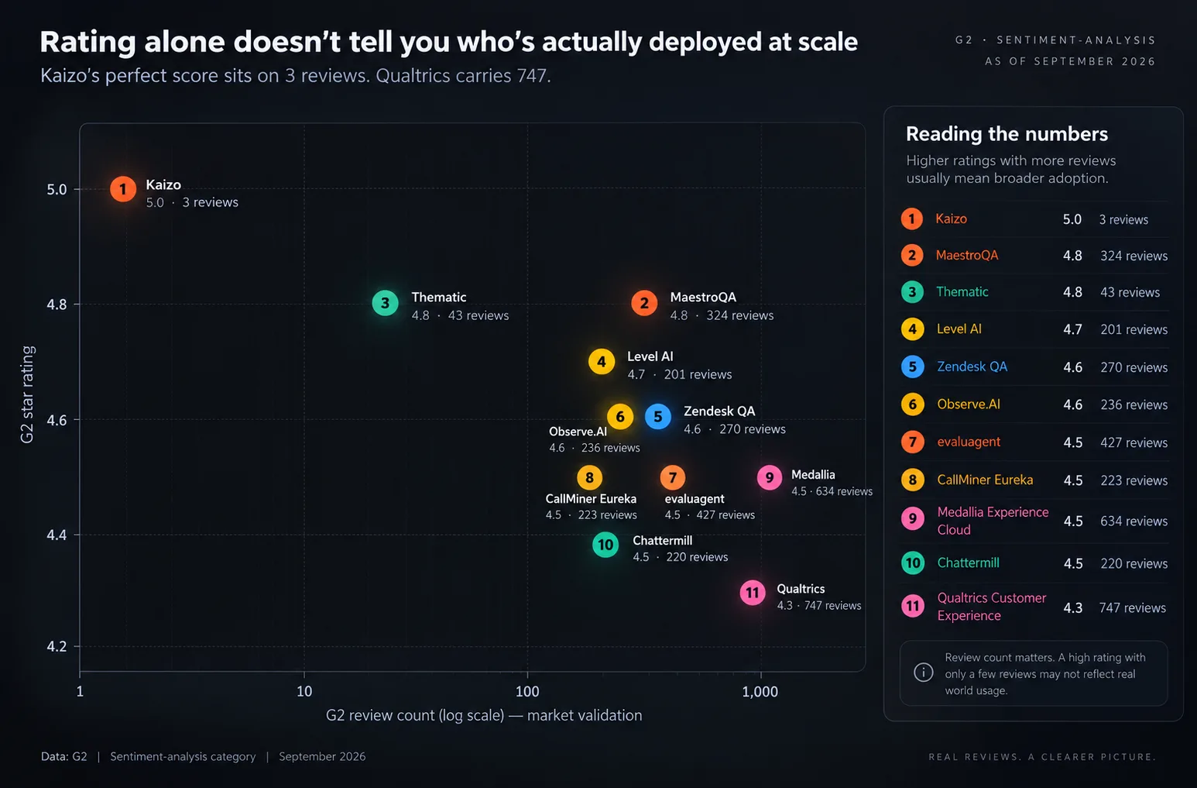Click the main chart title headline
This screenshot has height=788, width=1197.
coord(449,42)
